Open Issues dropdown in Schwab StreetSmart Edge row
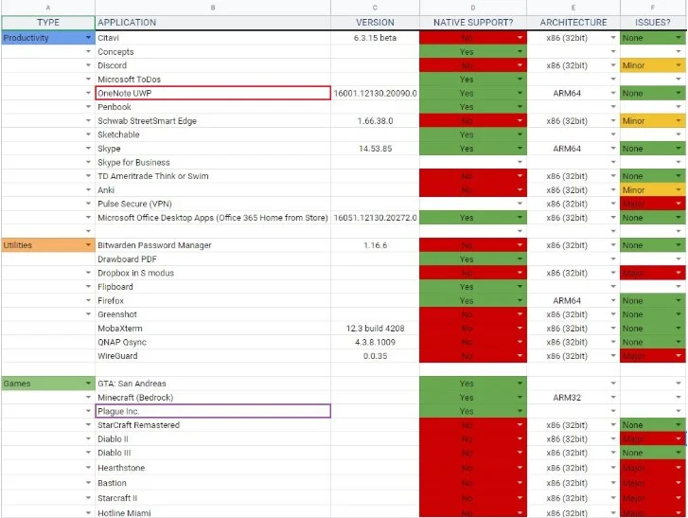 pyautogui.click(x=679, y=120)
